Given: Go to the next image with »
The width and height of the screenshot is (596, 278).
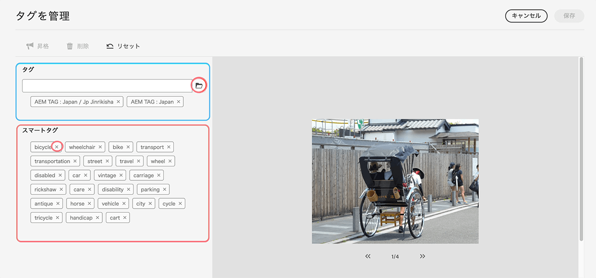Looking at the screenshot, I should tap(423, 256).
